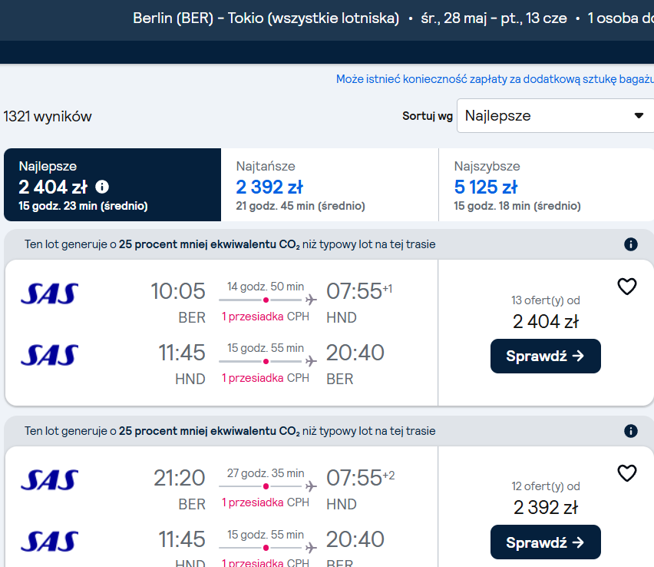The height and width of the screenshot is (567, 654).
Task: Select the Najtańsze 2 392 zł tab
Action: (329, 184)
